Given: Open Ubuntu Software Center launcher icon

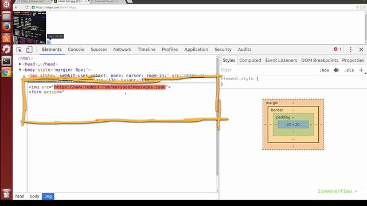Looking at the screenshot, I should pyautogui.click(x=6, y=38).
